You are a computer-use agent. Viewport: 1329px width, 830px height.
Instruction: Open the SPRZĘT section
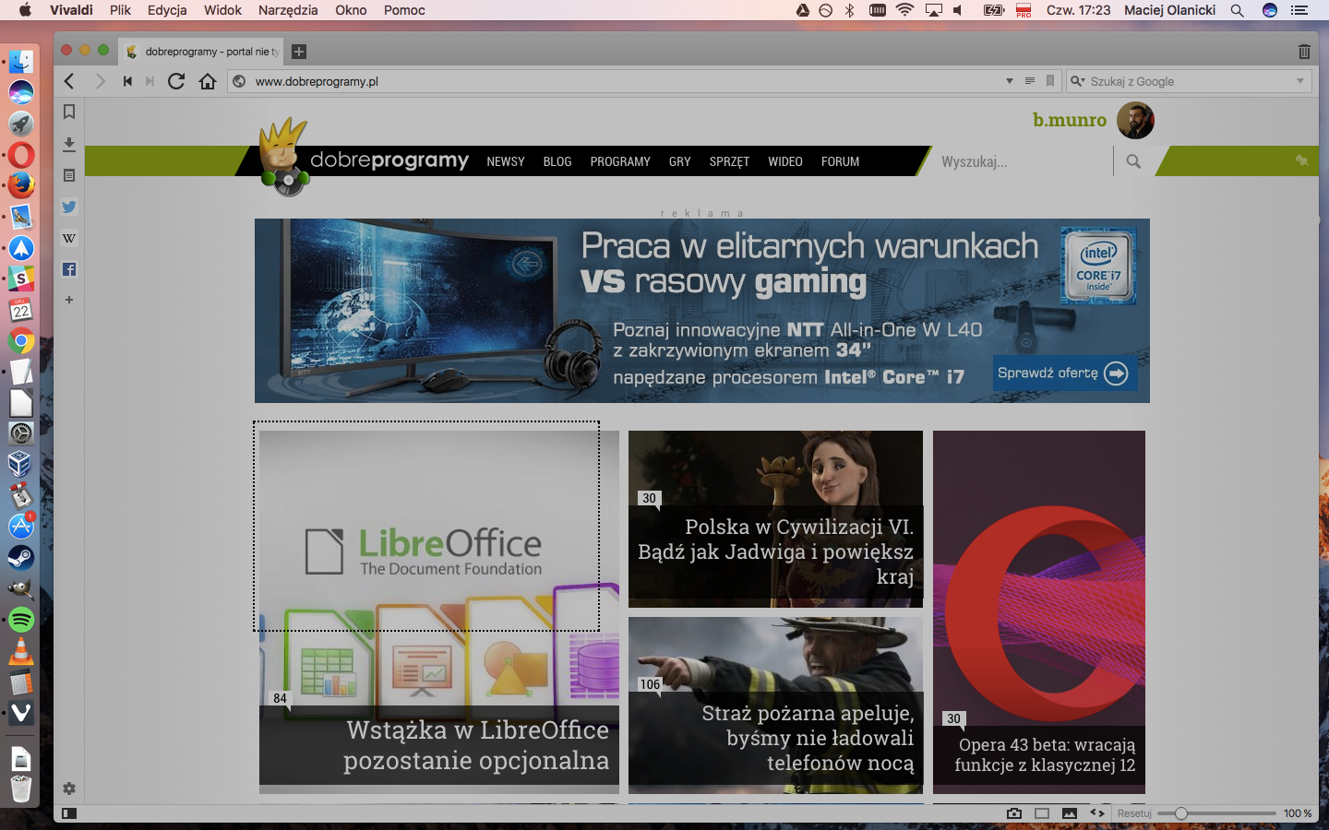point(729,161)
